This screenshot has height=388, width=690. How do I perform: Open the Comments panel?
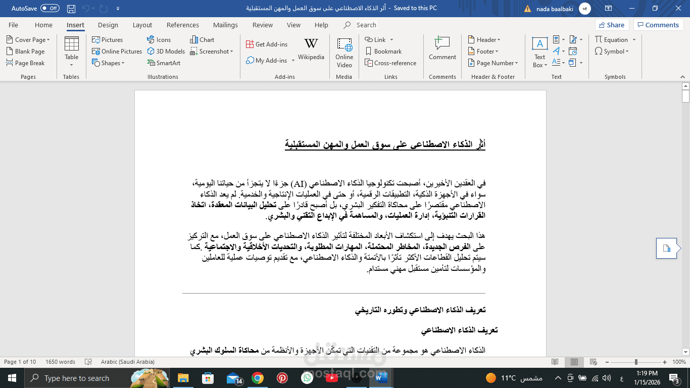(x=658, y=25)
